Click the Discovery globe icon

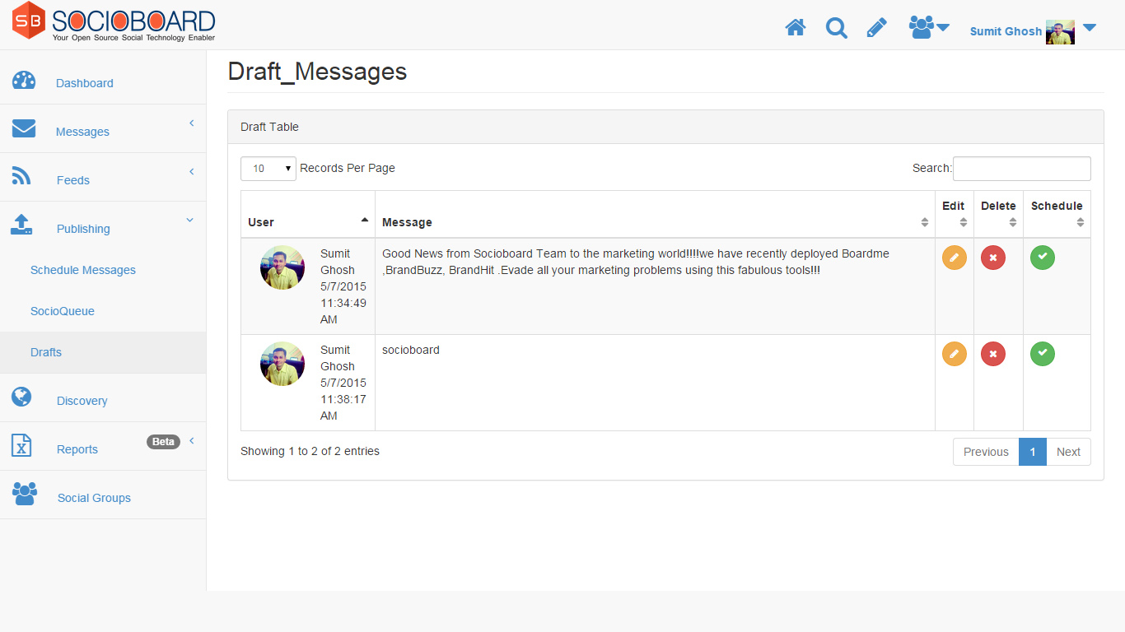(x=21, y=397)
